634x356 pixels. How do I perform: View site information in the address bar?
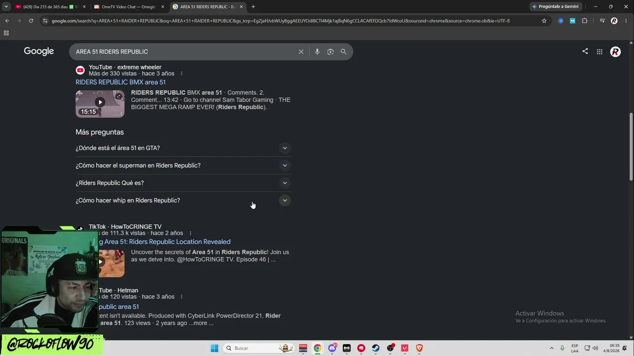click(45, 21)
